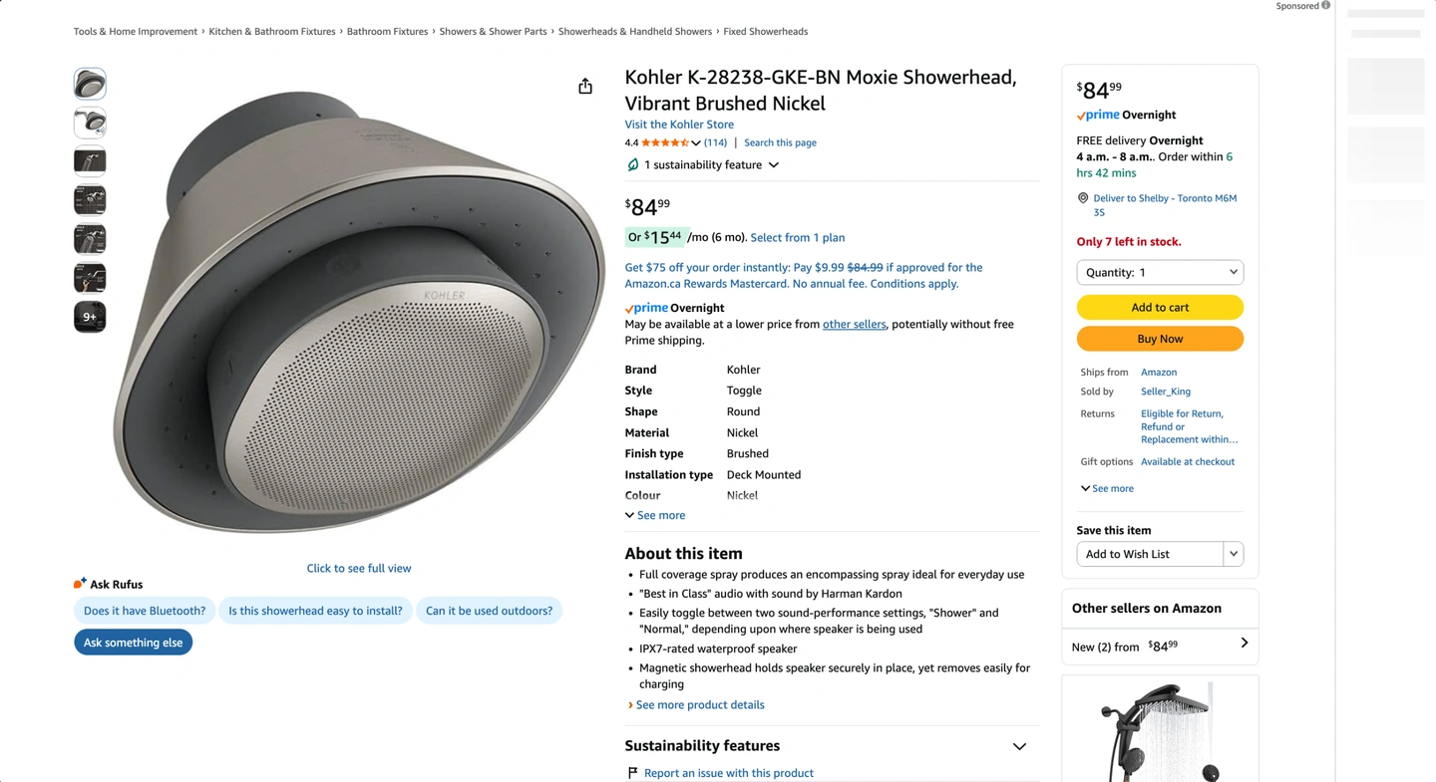Click the sustainability leaf icon

click(x=632, y=164)
